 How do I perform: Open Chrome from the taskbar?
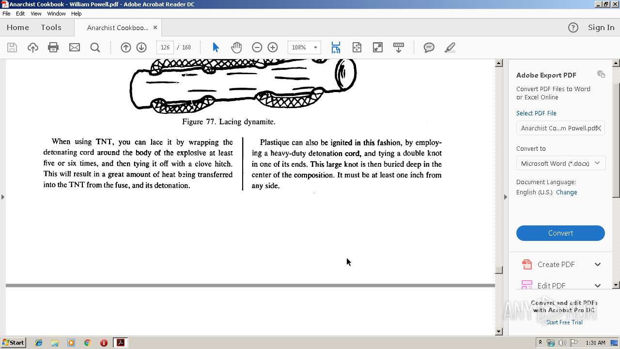[x=87, y=343]
